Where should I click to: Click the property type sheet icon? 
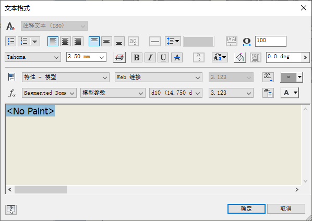tap(11, 77)
